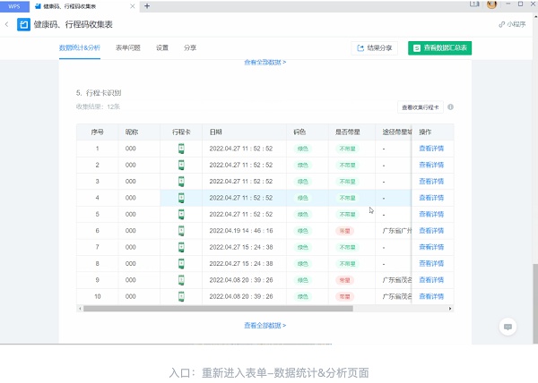Screen dimensions: 538x383
Task: Click the 收集结果: 12条 text
Action: click(x=98, y=106)
